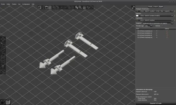Toggle eye icon of first 03-V3-Demi-AxeEntree.stl row
This screenshot has width=176, height=105.
(156, 31)
